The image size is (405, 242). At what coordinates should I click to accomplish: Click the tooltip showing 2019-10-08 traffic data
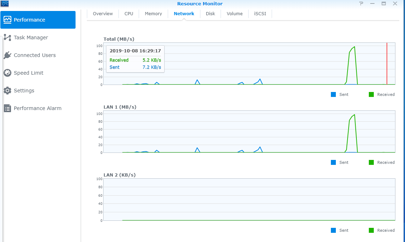135,59
